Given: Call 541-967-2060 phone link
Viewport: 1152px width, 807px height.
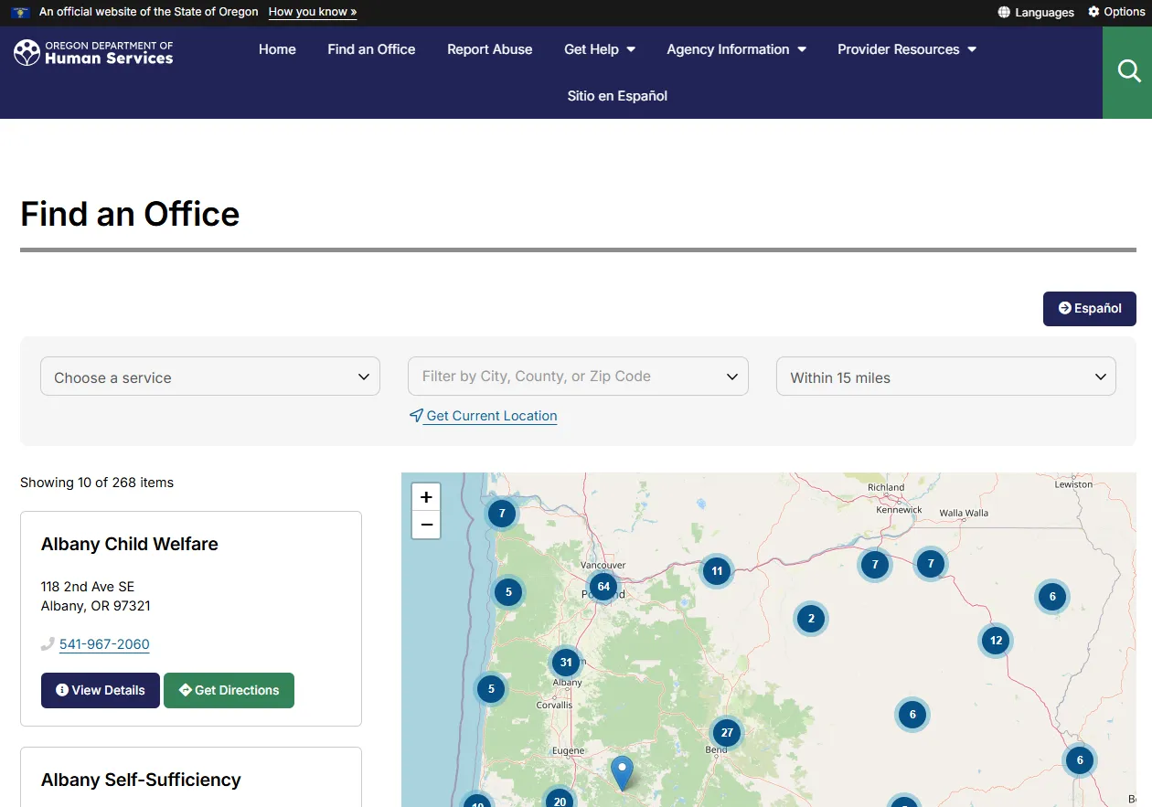Looking at the screenshot, I should (104, 644).
